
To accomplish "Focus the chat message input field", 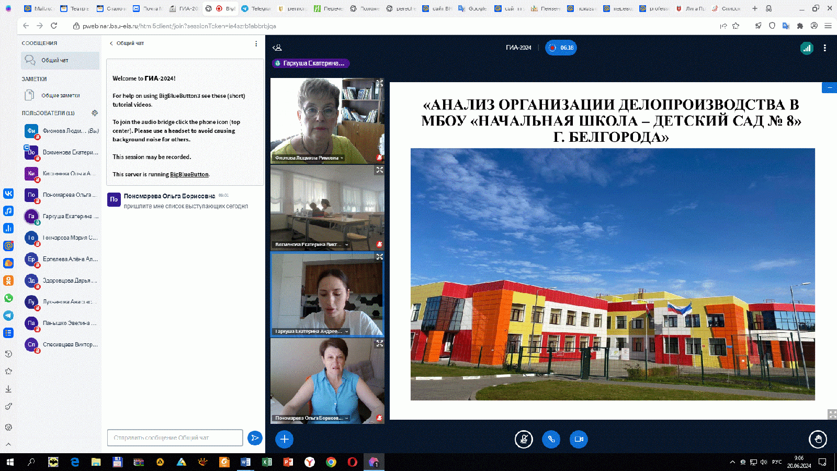I will click(175, 438).
